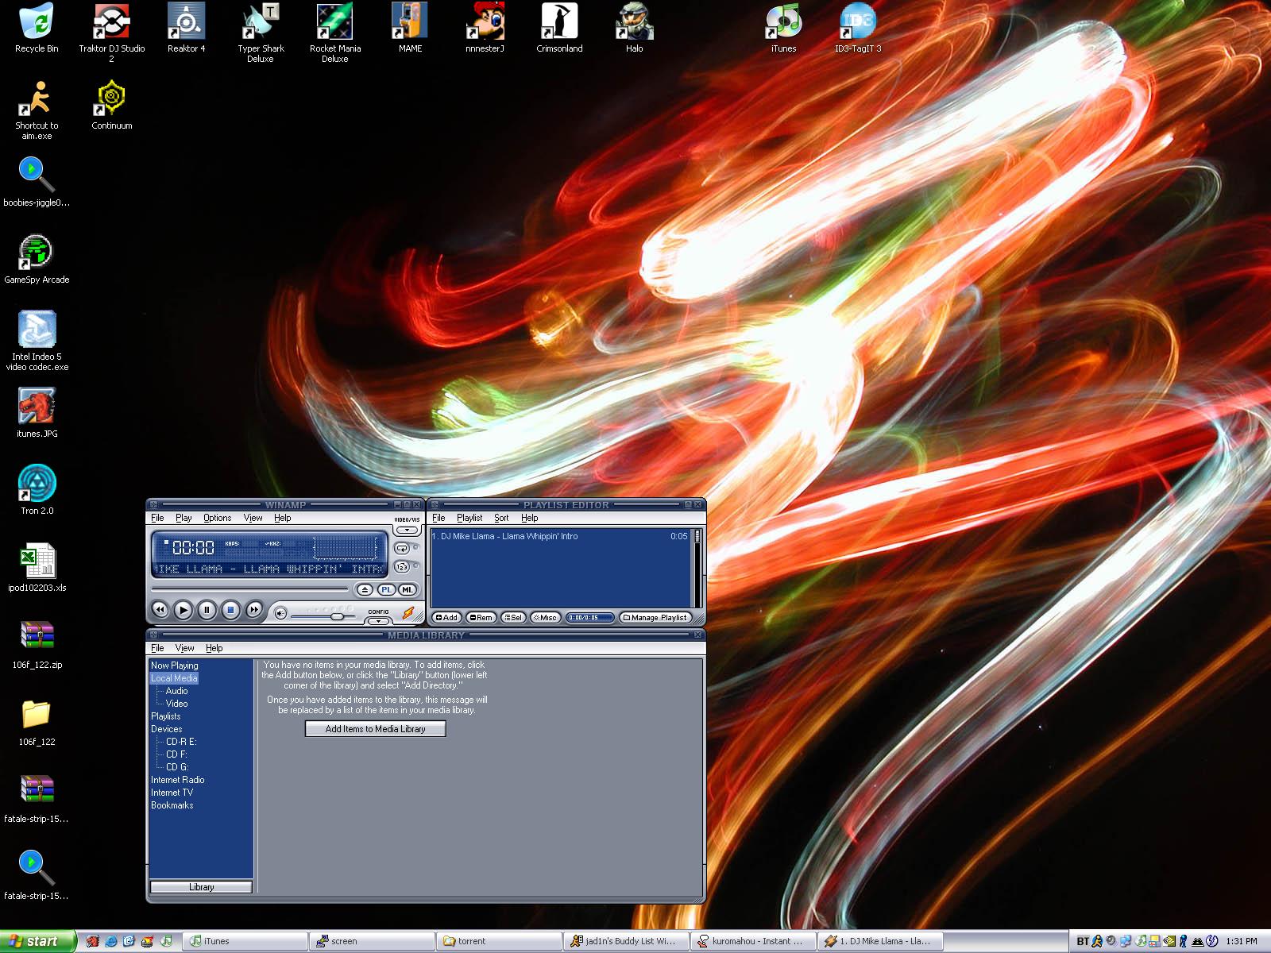
Task: Toggle the shuffle button
Action: click(402, 567)
